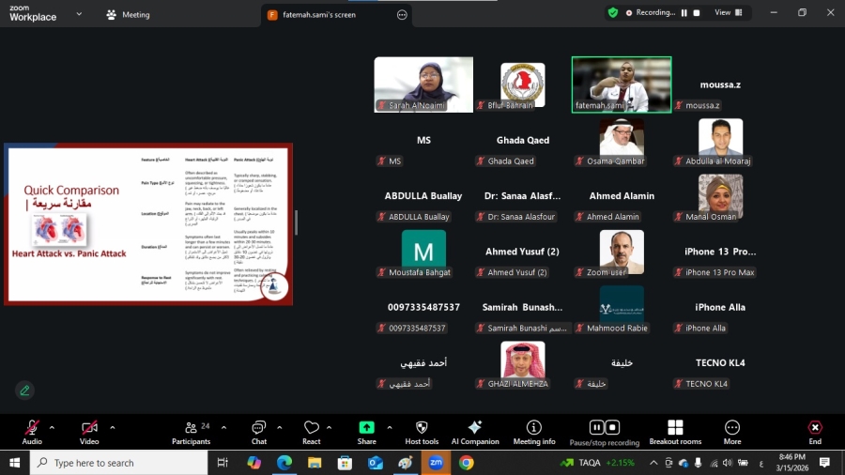Open the Zoom Workplace dropdown chevron
This screenshot has height=475, width=845.
pos(78,14)
